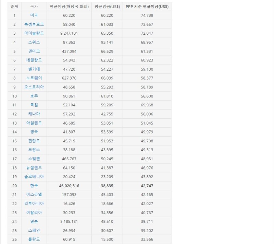Screen dimensions: 274x244
Task: Select the value 54,843 for 네덜란드
Action: (69, 60)
